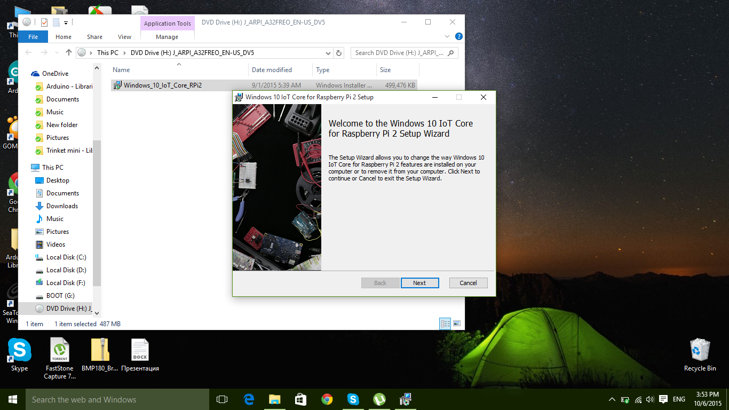729x410 pixels.
Task: Cancel the Raspberry Pi 2 setup
Action: (468, 283)
